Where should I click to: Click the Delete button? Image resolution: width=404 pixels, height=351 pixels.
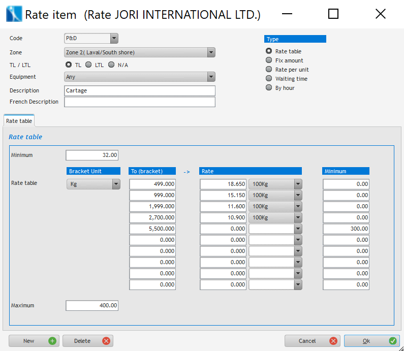tap(88, 341)
